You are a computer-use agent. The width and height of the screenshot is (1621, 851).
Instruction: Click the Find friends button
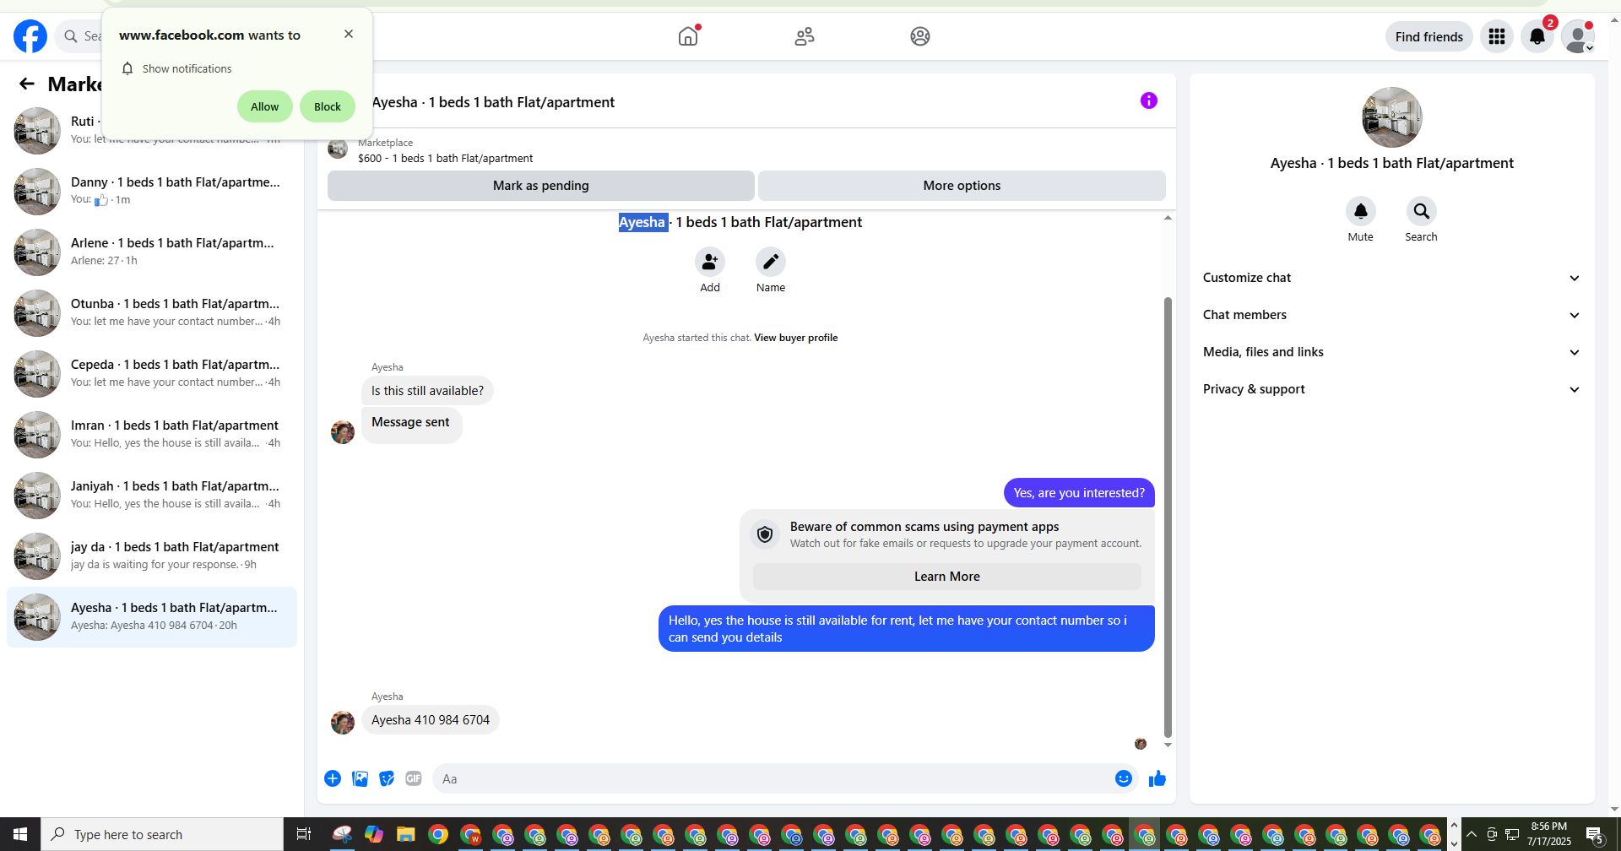pos(1429,36)
